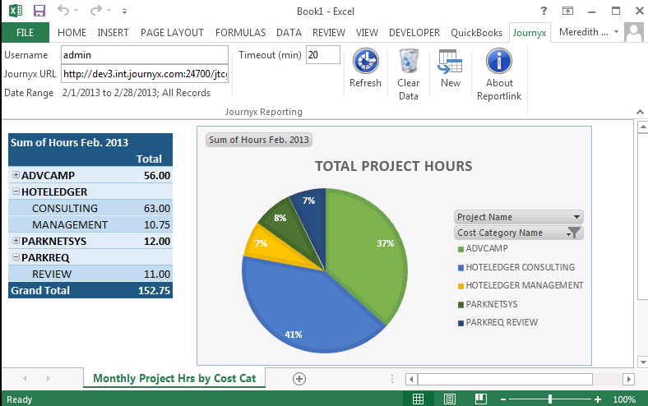Add a new sheet with plus icon

click(299, 379)
